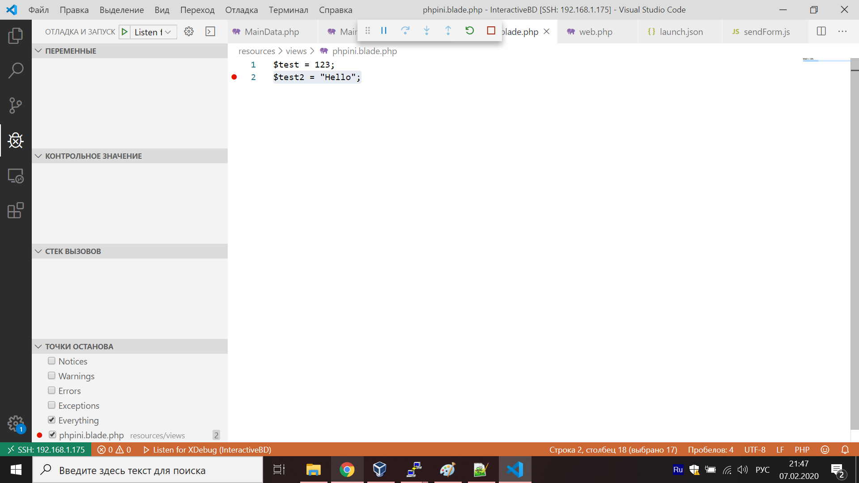Click the views breadcrumb segment
The image size is (859, 483).
(296, 51)
